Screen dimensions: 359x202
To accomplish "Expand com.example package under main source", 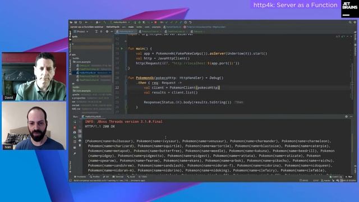I will (82, 62).
